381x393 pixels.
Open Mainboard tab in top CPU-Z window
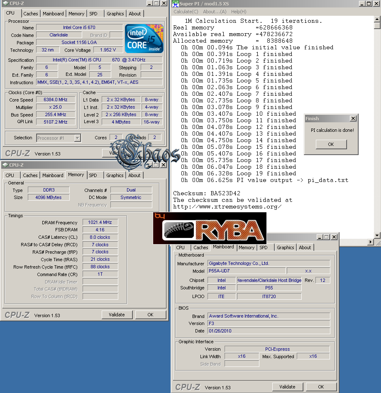pos(53,14)
